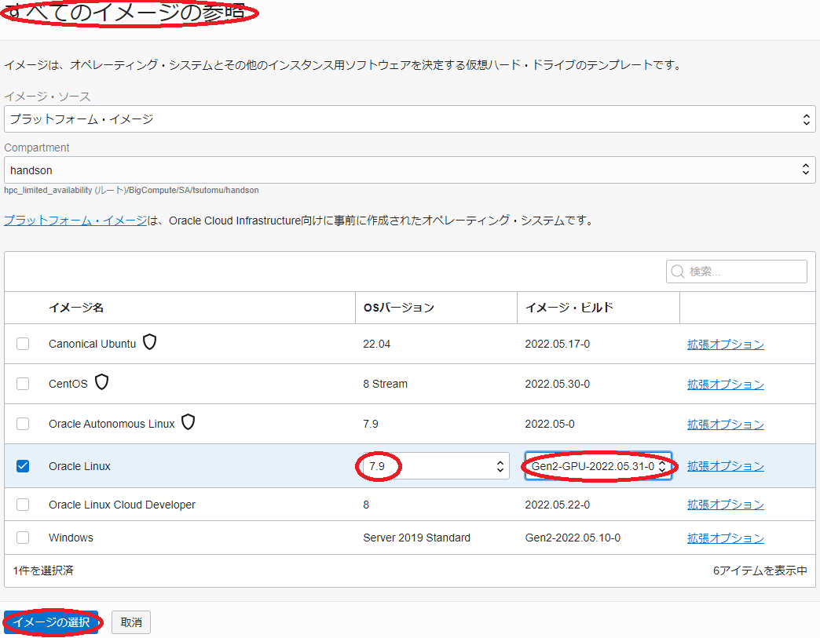Screen dimensions: 820x638
Task: Open the Gen2-GPU image build dropdown
Action: (598, 466)
